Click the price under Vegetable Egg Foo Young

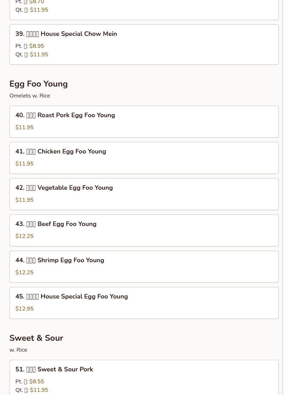click(24, 200)
